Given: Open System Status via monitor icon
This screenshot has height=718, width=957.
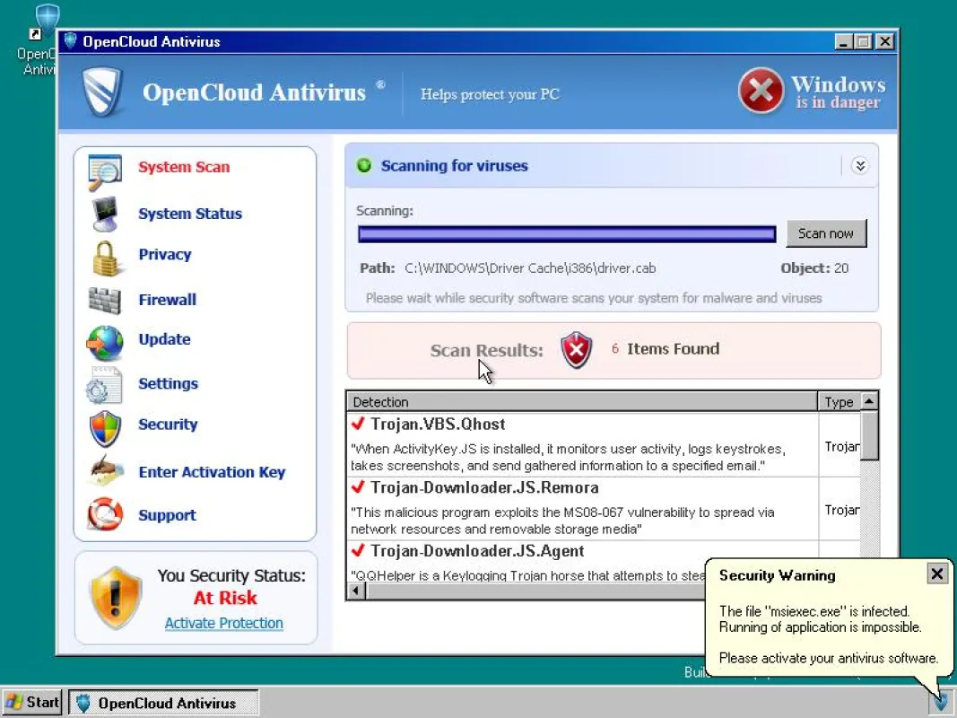Looking at the screenshot, I should [x=105, y=215].
